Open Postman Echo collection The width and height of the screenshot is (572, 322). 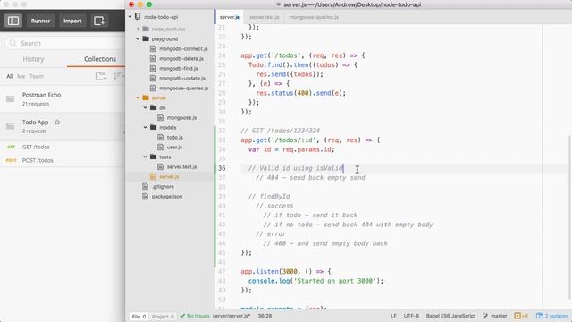[63, 99]
